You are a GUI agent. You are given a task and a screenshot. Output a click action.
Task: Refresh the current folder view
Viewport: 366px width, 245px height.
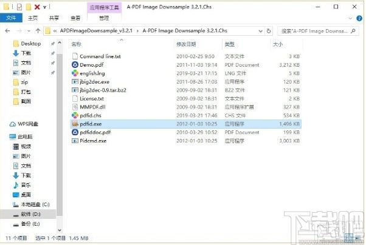(x=269, y=31)
